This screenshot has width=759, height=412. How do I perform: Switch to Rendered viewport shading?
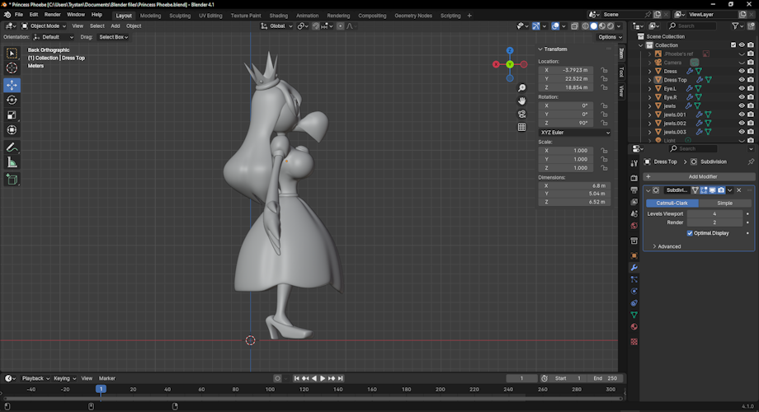pos(610,26)
